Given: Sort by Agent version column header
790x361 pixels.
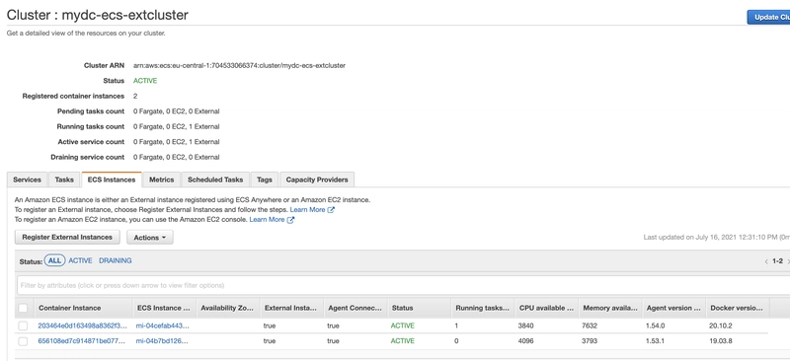Looking at the screenshot, I should coord(673,308).
